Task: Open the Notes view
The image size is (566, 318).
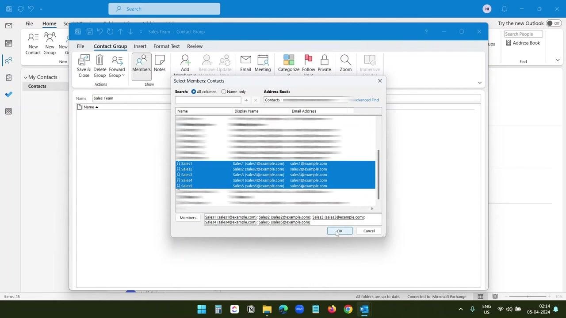Action: tap(160, 64)
